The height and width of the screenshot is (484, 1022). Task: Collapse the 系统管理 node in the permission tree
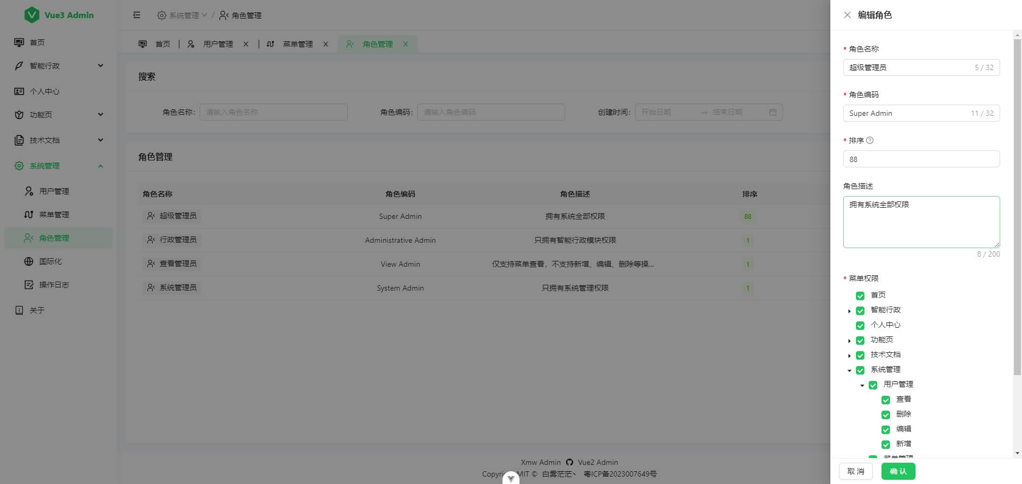850,370
